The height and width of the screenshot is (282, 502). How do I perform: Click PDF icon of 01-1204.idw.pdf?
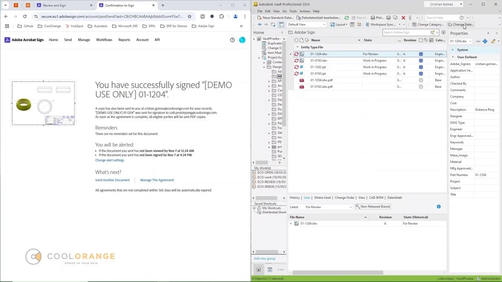301,80
